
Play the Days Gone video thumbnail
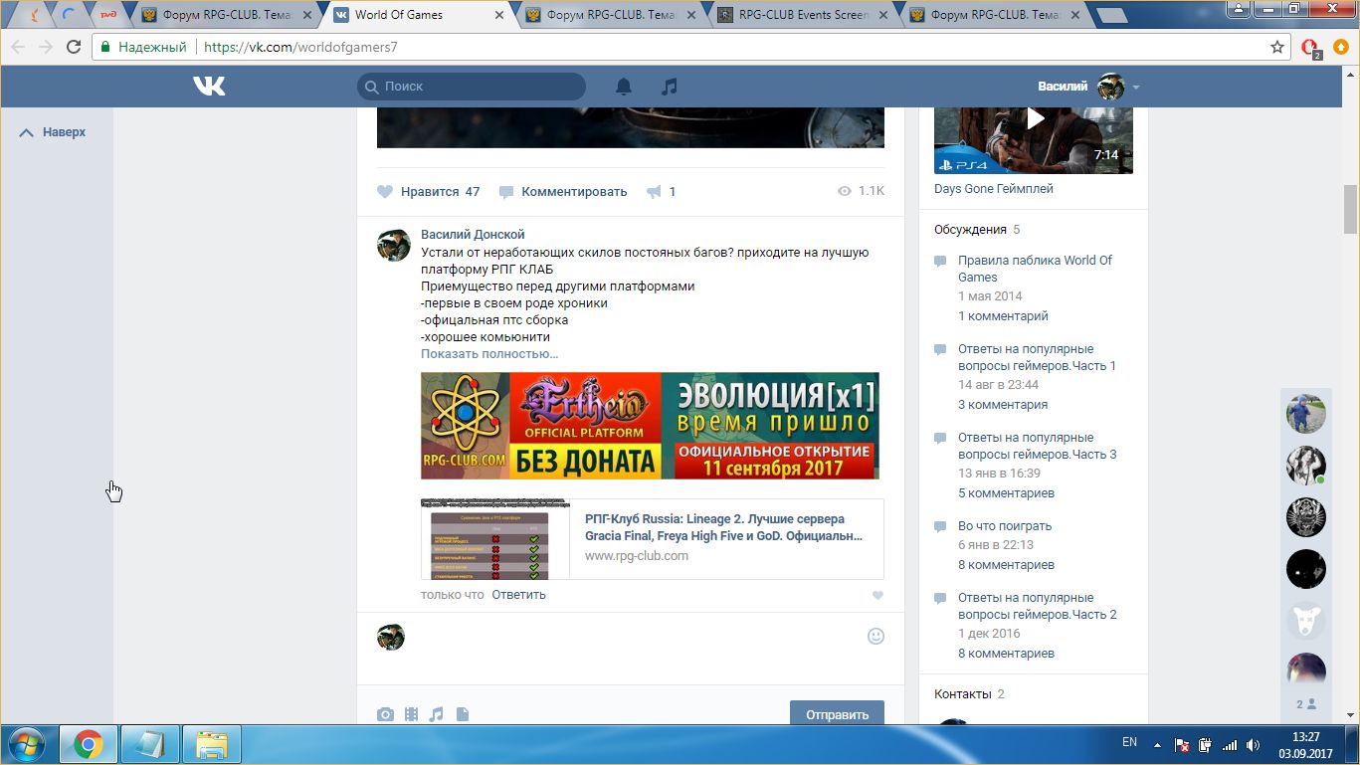coord(1034,140)
